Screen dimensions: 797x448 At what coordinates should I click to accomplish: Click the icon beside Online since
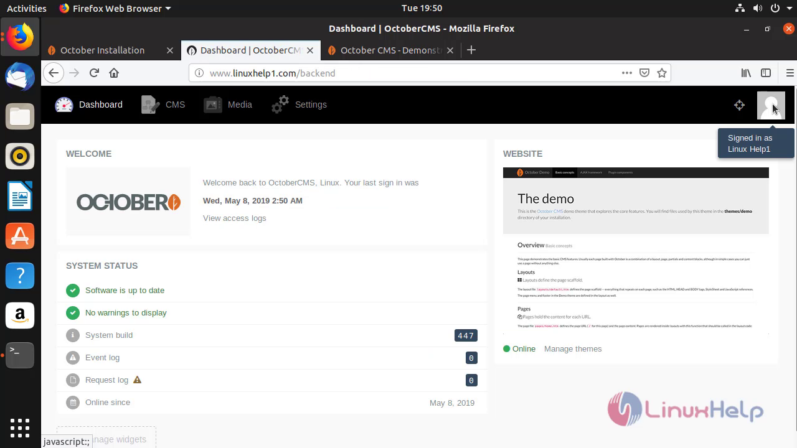tap(73, 402)
